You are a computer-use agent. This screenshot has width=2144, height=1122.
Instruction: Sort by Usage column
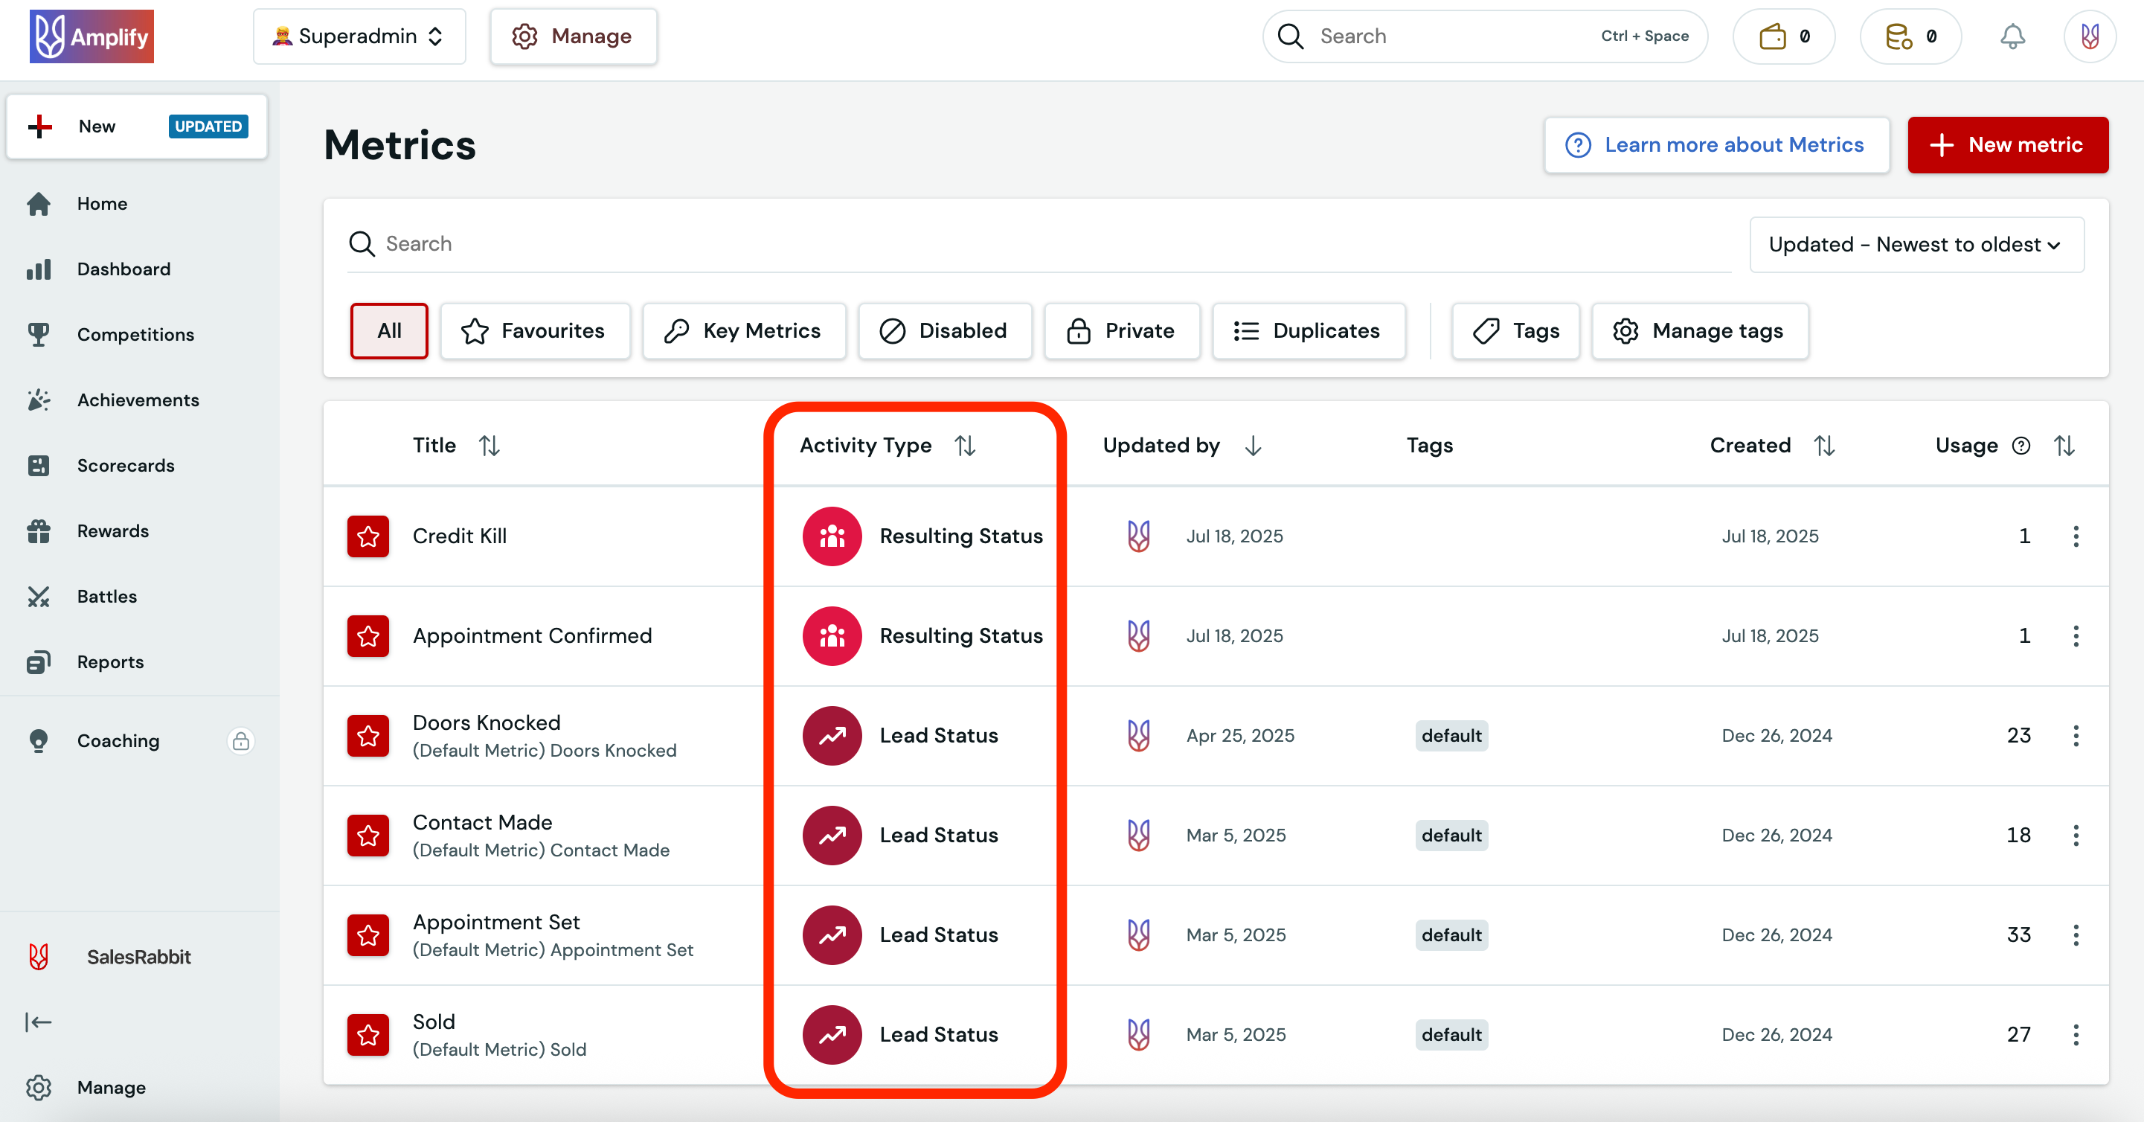coord(2064,446)
